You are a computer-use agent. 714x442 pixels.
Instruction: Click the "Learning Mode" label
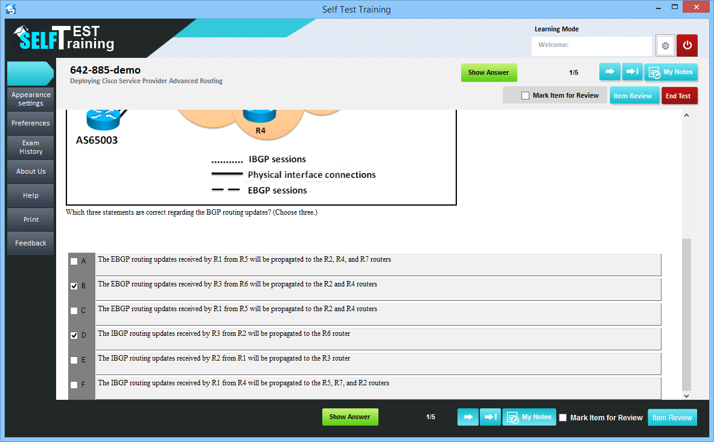click(x=556, y=29)
